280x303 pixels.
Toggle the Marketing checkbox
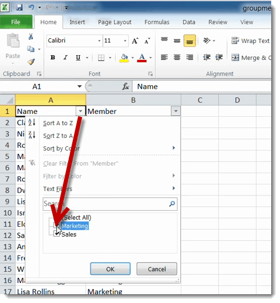click(x=56, y=225)
